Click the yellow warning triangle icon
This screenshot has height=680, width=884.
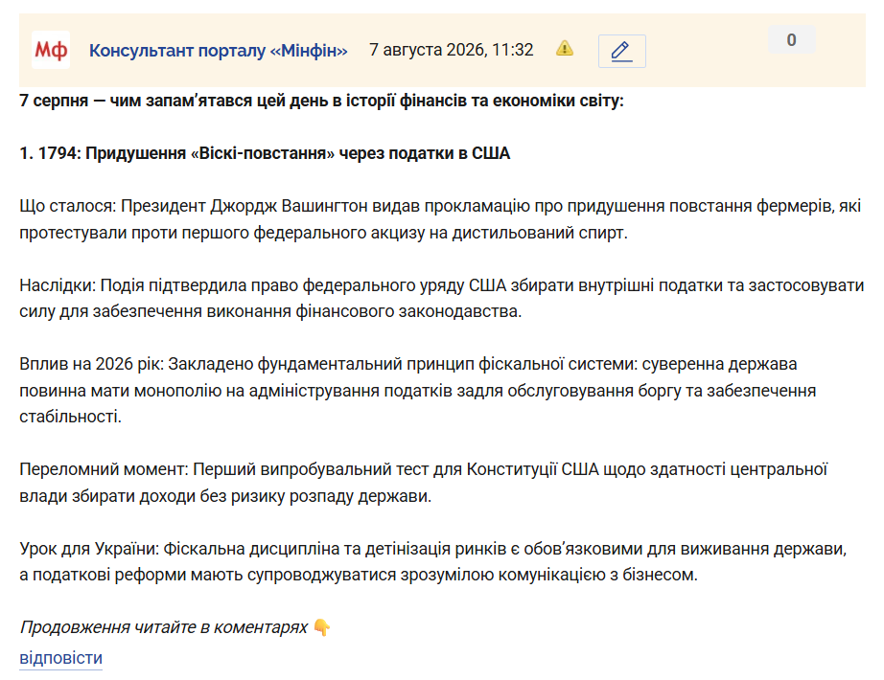tap(565, 49)
